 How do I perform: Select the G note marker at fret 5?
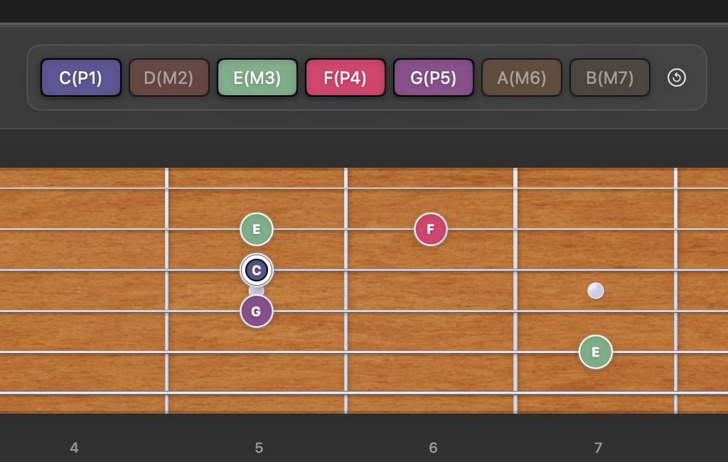(257, 311)
